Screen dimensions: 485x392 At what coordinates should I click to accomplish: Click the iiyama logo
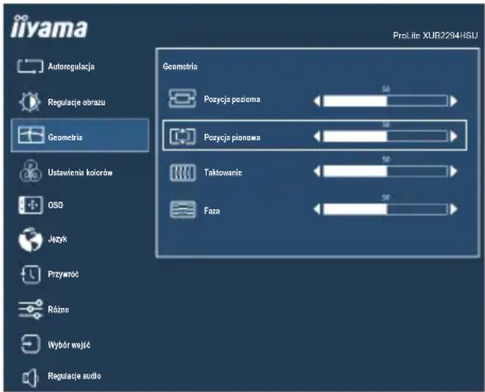[x=49, y=26]
